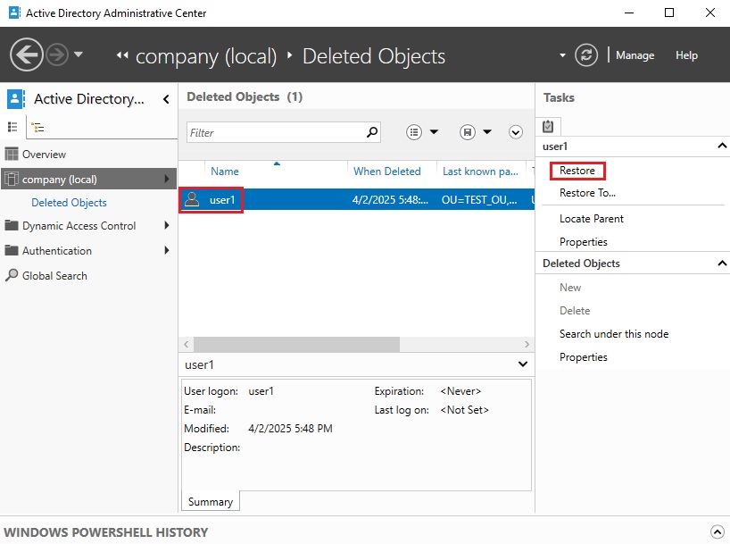This screenshot has width=730, height=544.
Task: Open the Manage menu
Action: click(x=635, y=55)
